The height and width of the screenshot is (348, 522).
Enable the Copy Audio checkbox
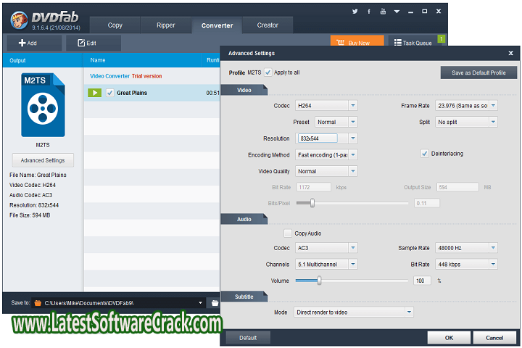point(288,233)
